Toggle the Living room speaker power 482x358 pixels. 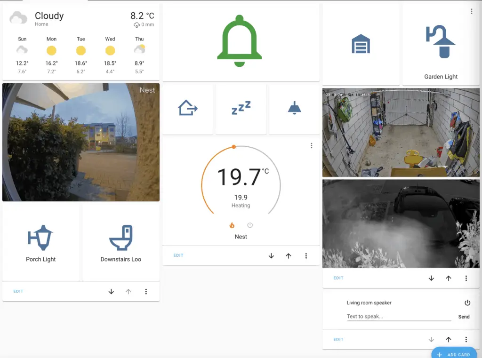coord(467,303)
